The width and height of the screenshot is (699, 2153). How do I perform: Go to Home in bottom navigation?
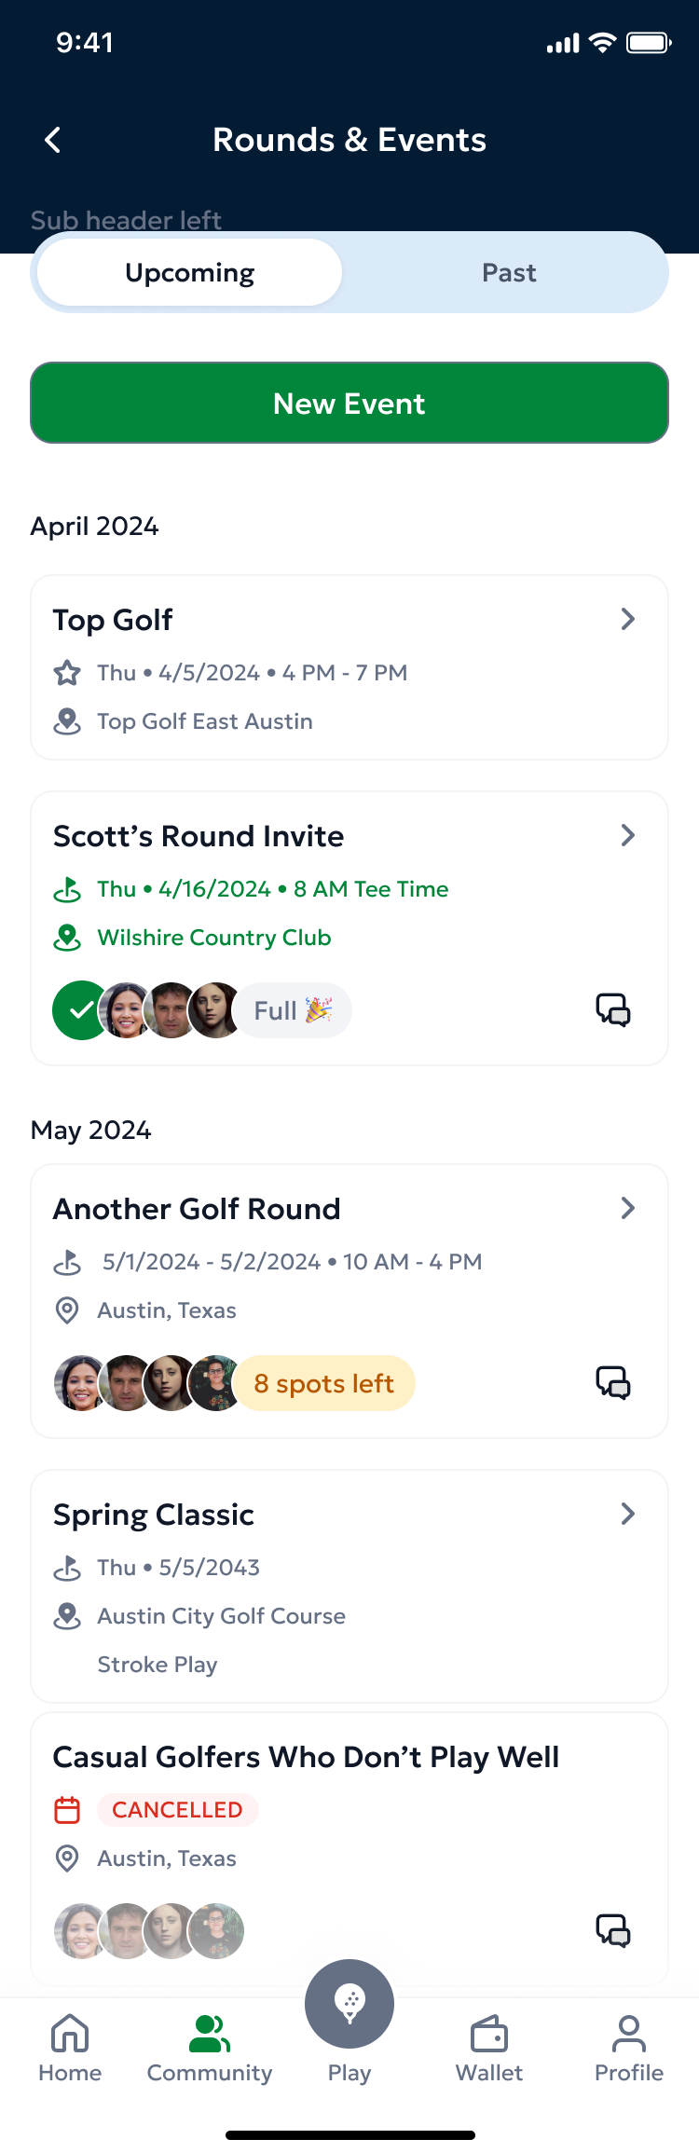click(70, 2041)
